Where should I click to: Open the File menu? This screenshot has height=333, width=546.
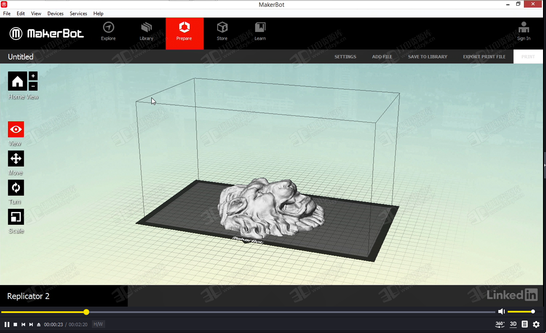pyautogui.click(x=7, y=14)
